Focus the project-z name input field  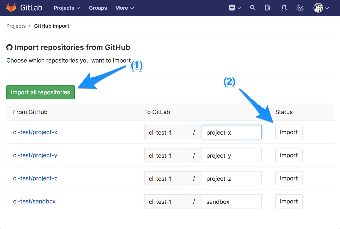click(x=232, y=178)
